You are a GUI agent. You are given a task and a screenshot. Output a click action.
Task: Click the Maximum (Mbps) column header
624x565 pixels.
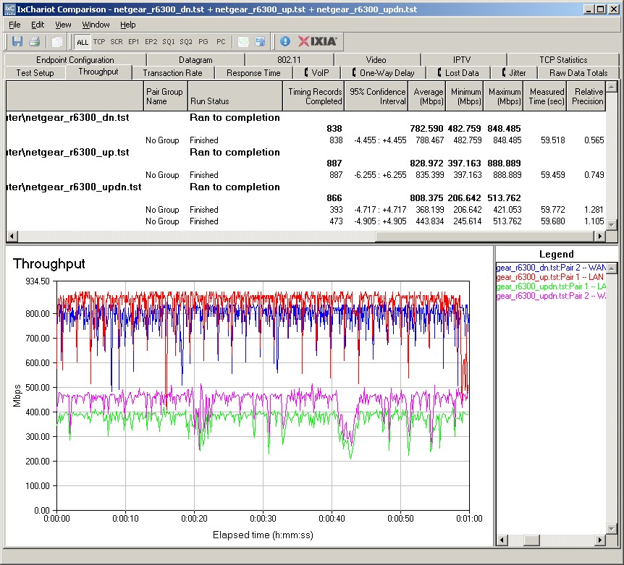pyautogui.click(x=503, y=96)
